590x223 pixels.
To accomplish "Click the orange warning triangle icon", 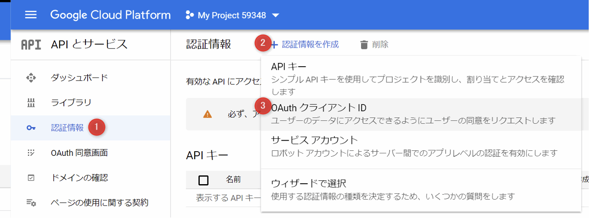I will tap(207, 114).
